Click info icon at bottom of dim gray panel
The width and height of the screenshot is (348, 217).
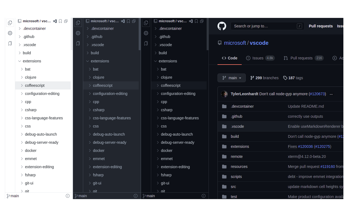136,196
